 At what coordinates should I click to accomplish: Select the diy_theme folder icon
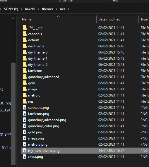click(x=25, y=46)
